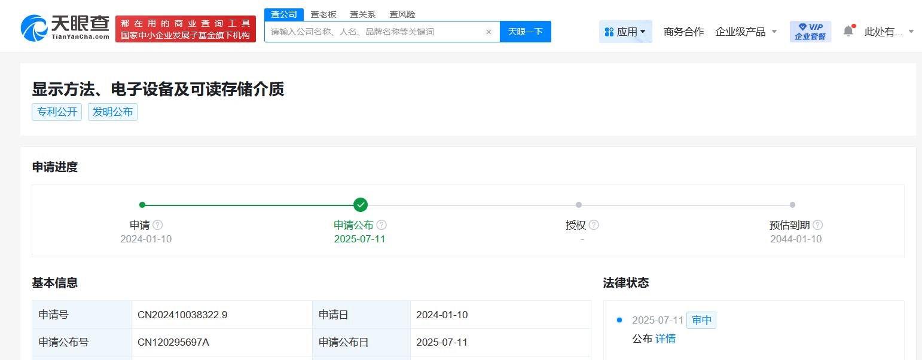
Task: Switch to the 查老板 tab
Action: tap(323, 14)
